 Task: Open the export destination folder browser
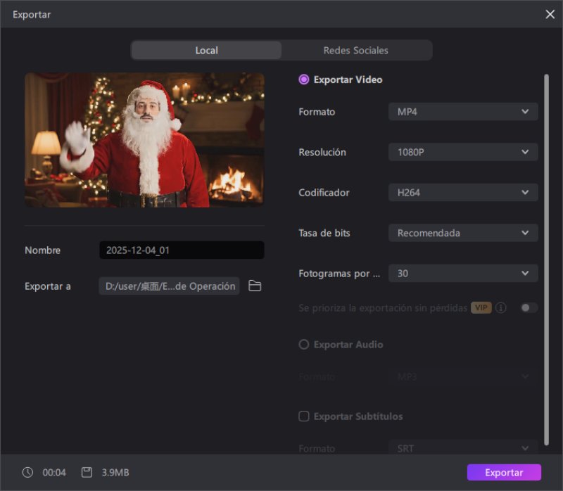point(254,286)
